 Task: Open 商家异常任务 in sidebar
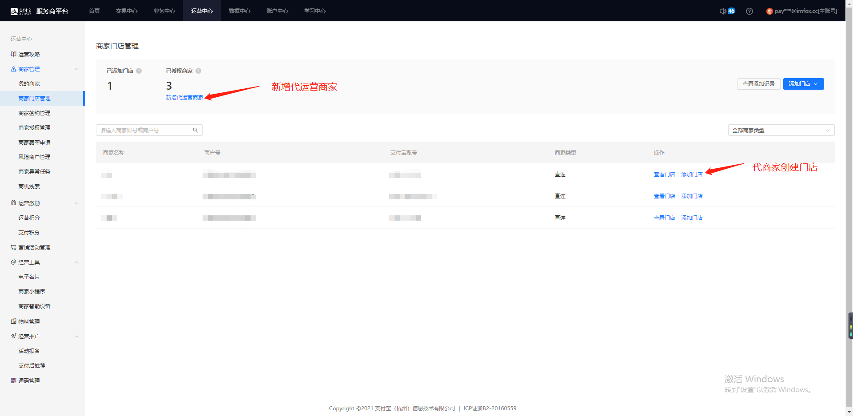[34, 172]
